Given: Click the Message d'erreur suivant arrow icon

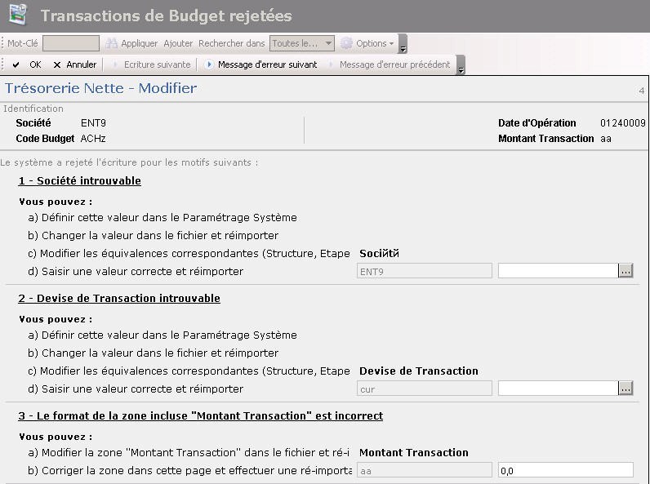Looking at the screenshot, I should [209, 64].
